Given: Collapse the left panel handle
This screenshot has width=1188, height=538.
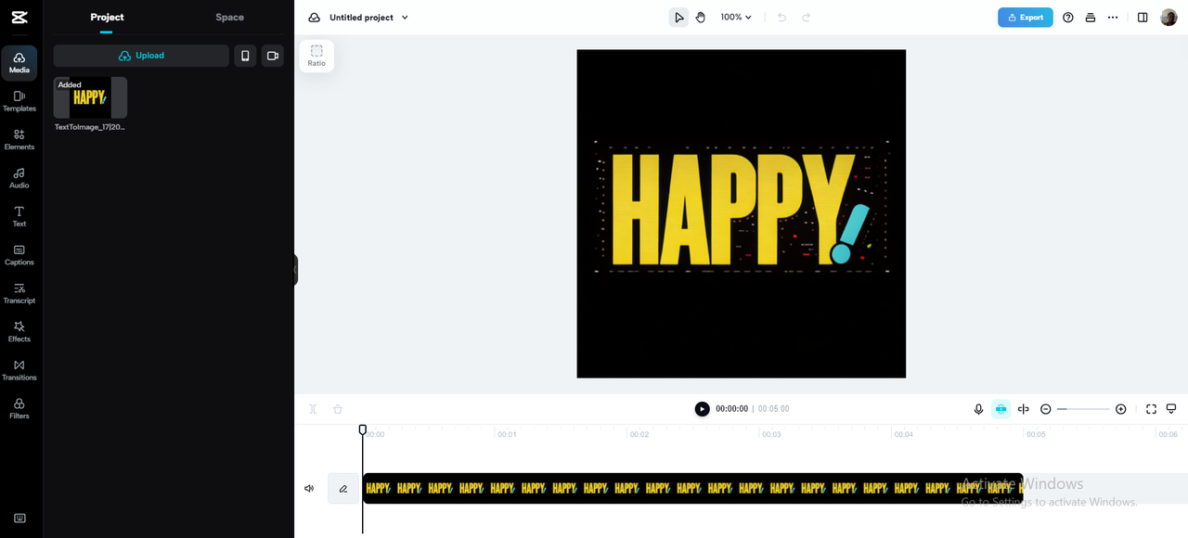Looking at the screenshot, I should pos(295,270).
